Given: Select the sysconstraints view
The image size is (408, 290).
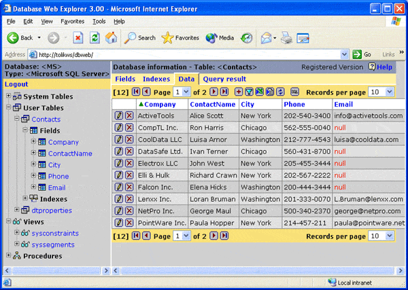Looking at the screenshot, I should coord(55,233).
